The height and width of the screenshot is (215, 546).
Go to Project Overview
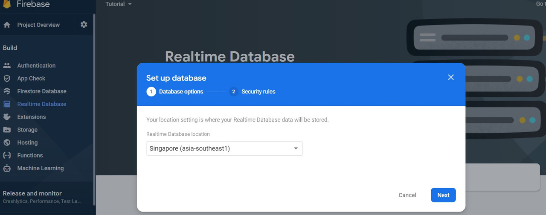(x=38, y=25)
